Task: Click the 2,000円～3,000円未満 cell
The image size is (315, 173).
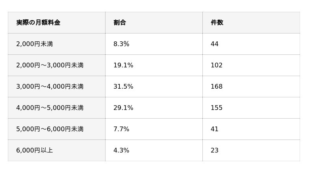Action: [x=50, y=65]
